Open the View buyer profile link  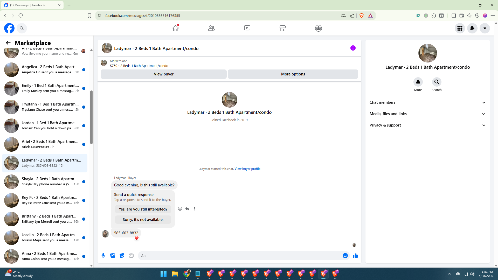247,169
